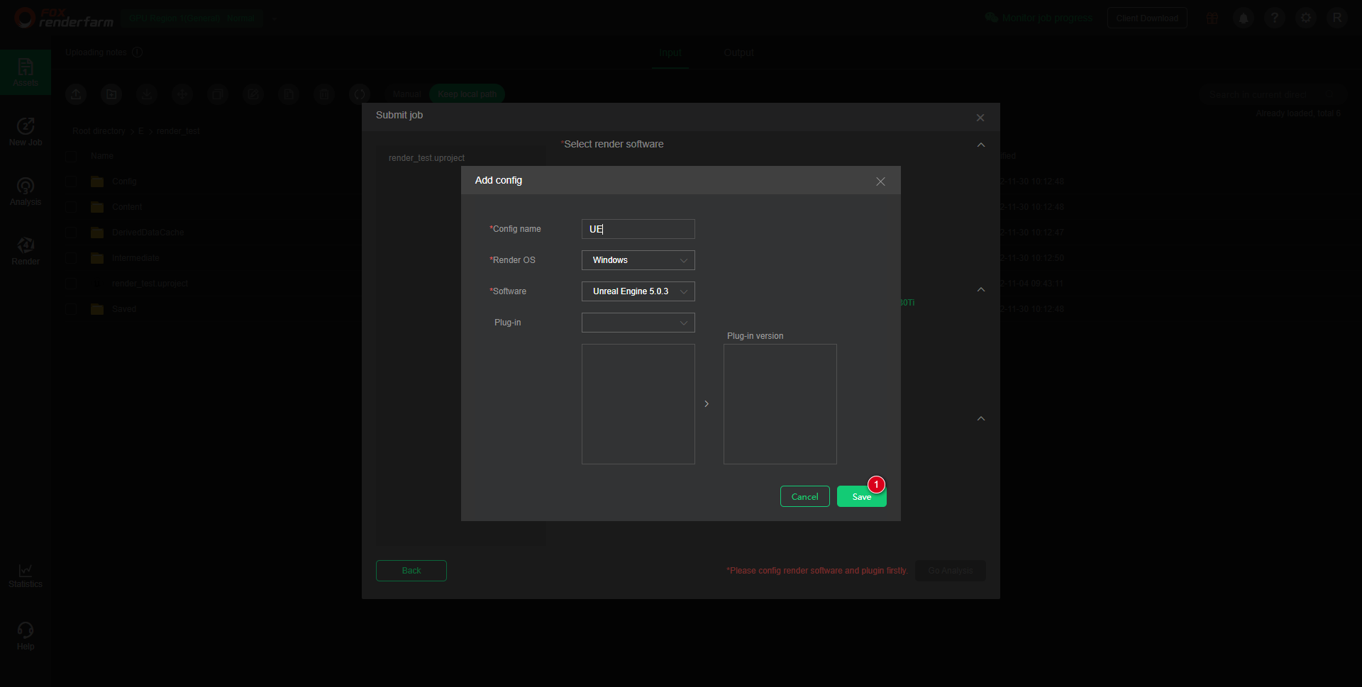Tick the checkbox for the Content folder
Screen dimensions: 1362x687
click(71, 207)
